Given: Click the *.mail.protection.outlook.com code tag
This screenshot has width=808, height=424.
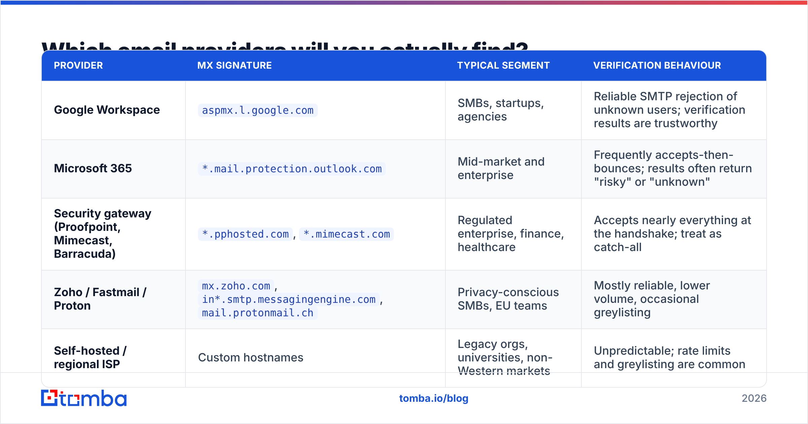Looking at the screenshot, I should tap(292, 169).
